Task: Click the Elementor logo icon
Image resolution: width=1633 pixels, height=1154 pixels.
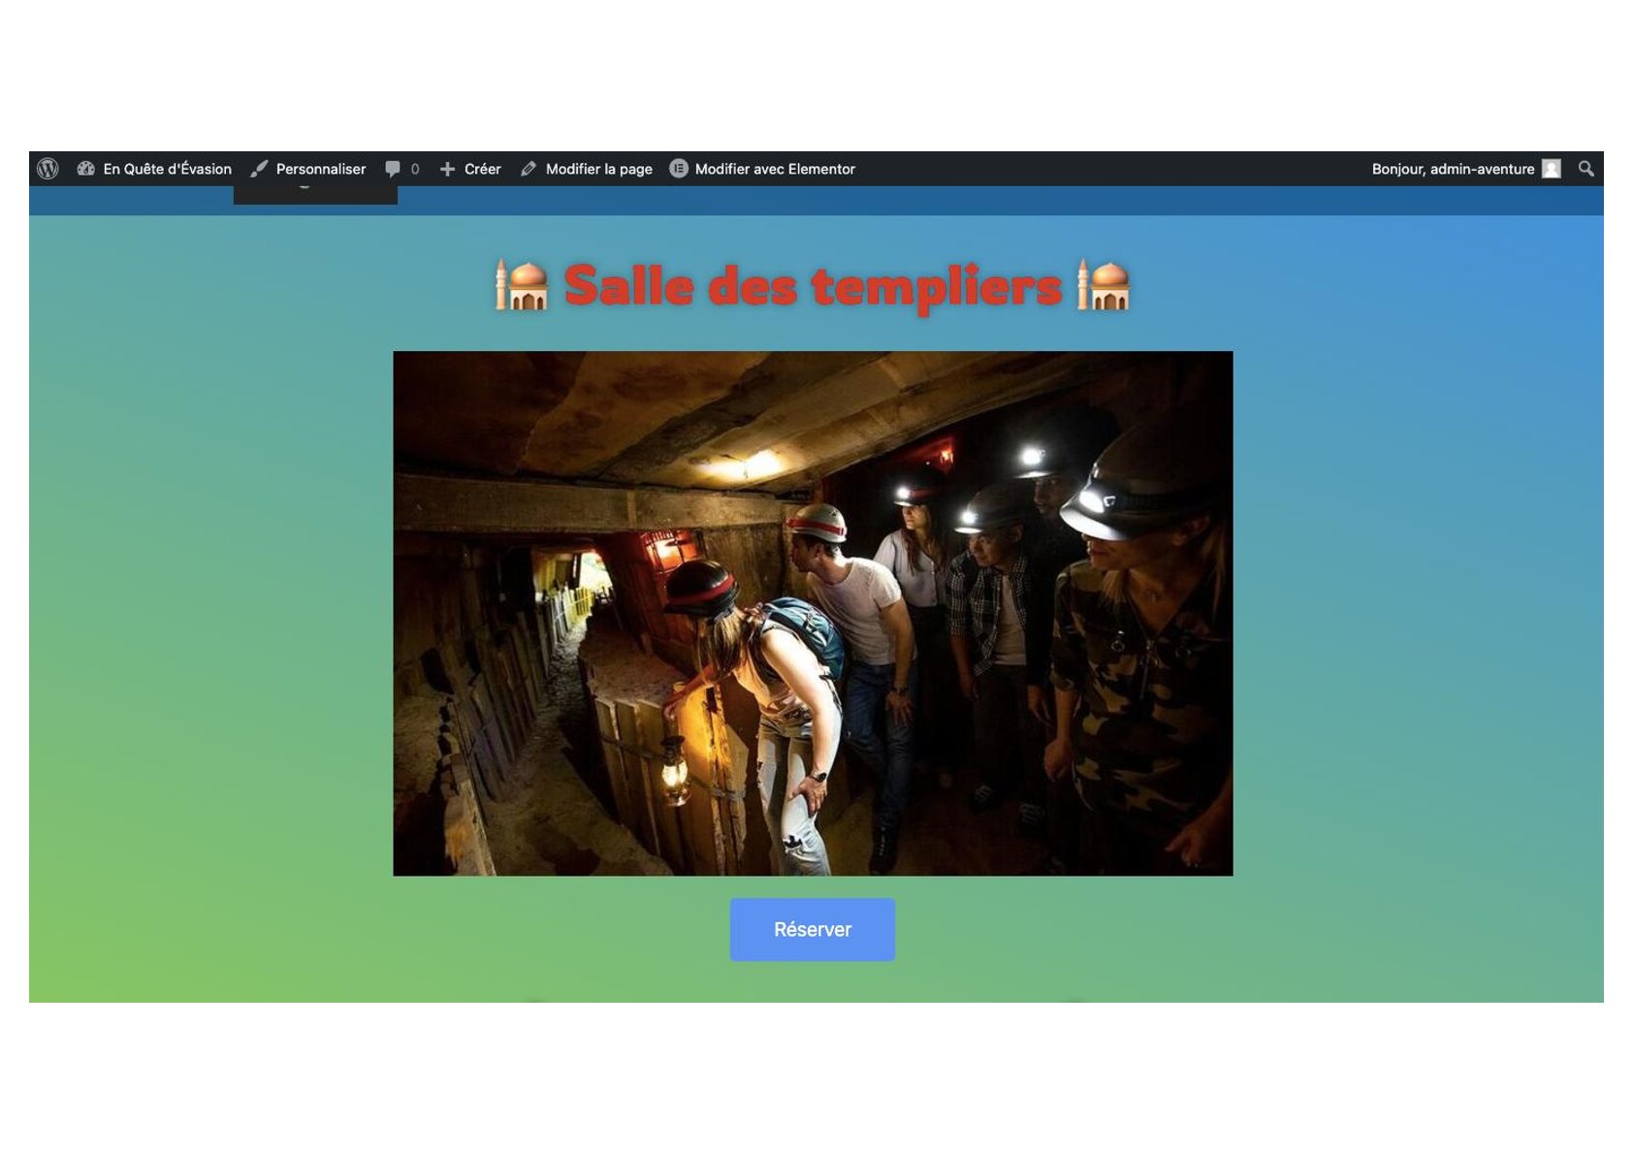Action: click(x=679, y=169)
